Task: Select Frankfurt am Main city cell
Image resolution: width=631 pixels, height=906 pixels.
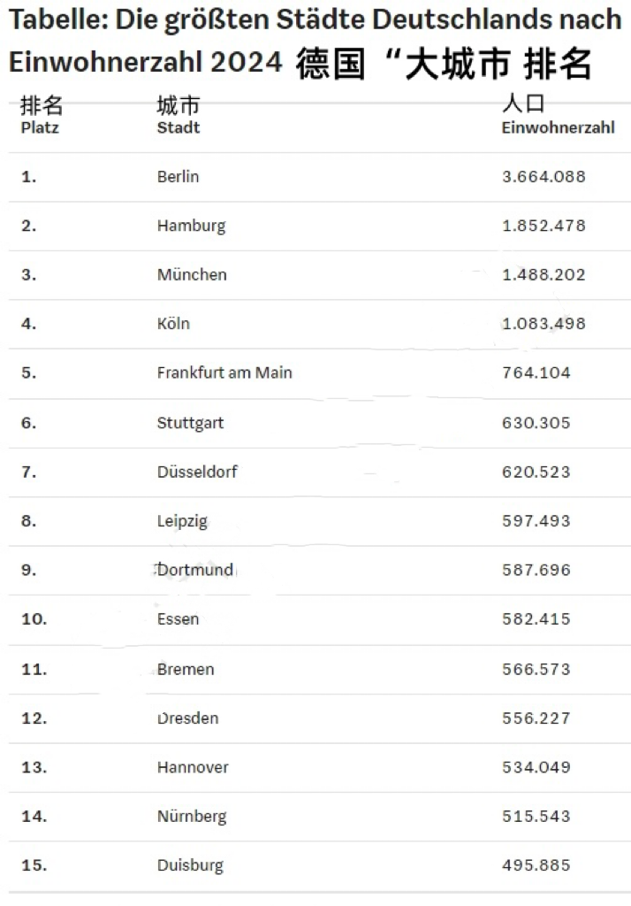Action: (224, 372)
